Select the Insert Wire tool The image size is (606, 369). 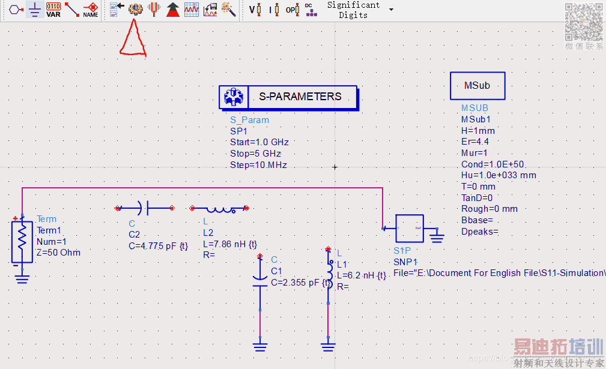coord(72,10)
